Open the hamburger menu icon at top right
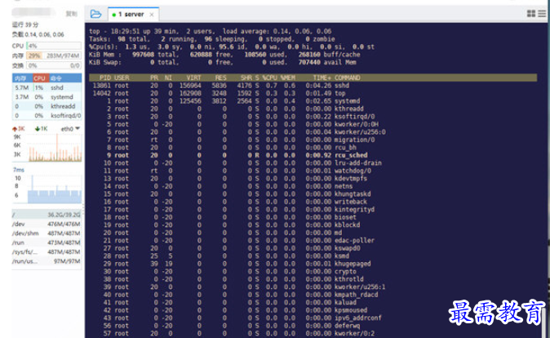550x338 pixels. click(542, 13)
